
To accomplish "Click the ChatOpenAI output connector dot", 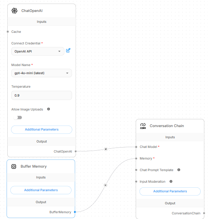I will (x=76, y=151).
